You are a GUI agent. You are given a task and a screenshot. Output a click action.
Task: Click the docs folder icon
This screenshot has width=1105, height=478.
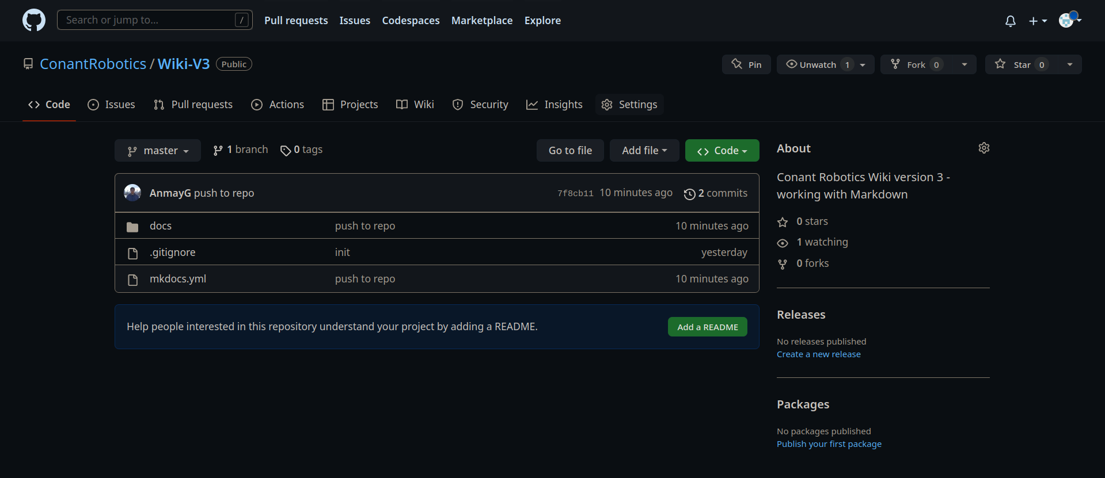(x=132, y=227)
